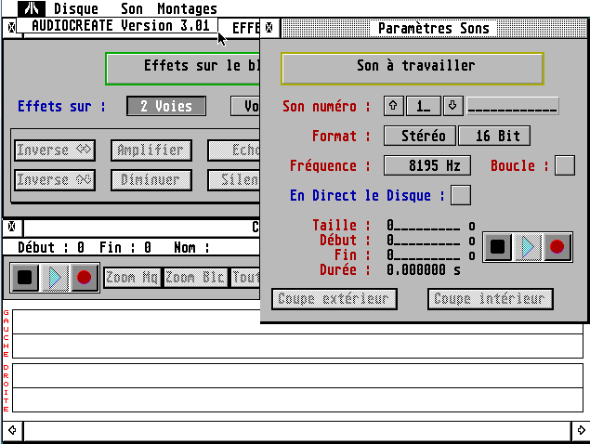Click the AUDIOCREATE Version 3.01 title
Viewport: 590px width, 444px height.
coord(121,26)
